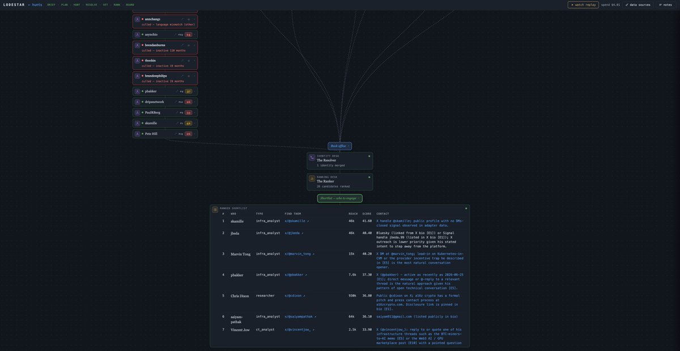Image resolution: width=680 pixels, height=351 pixels.
Task: Collapse the Back office group label
Action: pyautogui.click(x=339, y=146)
